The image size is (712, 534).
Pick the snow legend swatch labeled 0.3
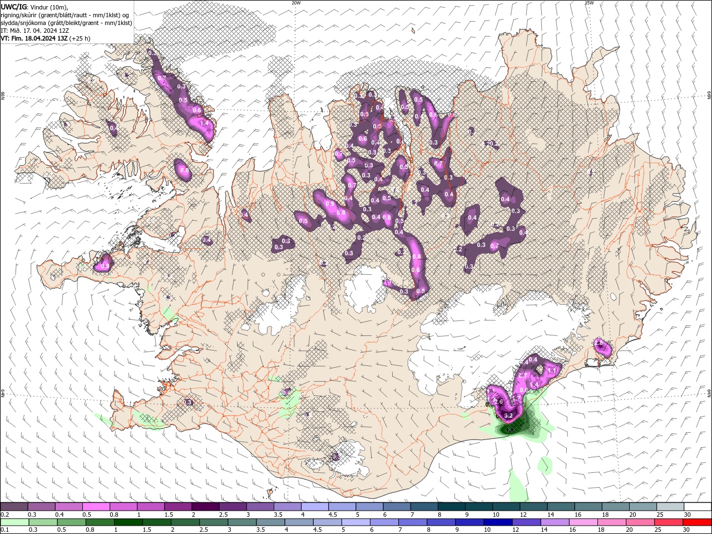pos(41,507)
